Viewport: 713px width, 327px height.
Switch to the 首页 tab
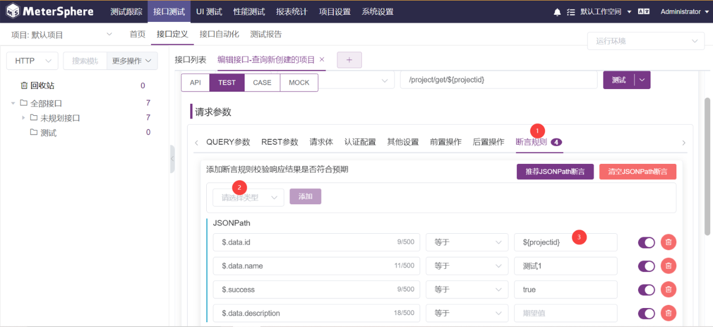coord(138,34)
